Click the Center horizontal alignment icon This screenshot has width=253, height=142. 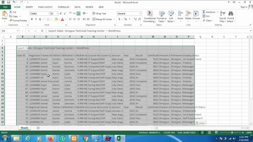pos(74,19)
